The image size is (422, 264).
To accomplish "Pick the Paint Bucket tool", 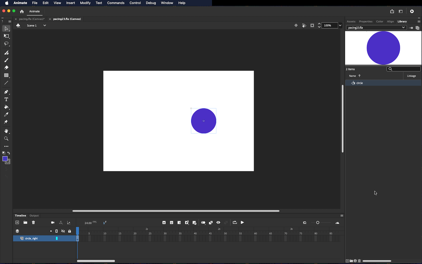I will coord(6,107).
